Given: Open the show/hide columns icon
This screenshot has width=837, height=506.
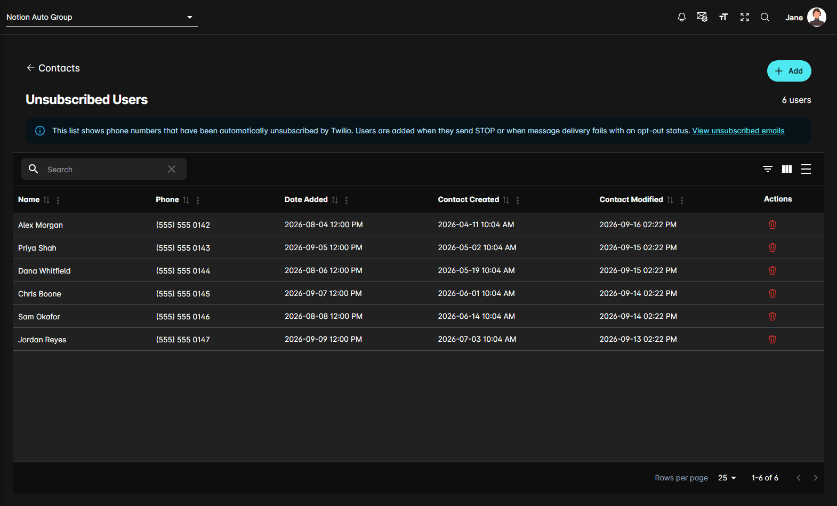Looking at the screenshot, I should (x=787, y=169).
